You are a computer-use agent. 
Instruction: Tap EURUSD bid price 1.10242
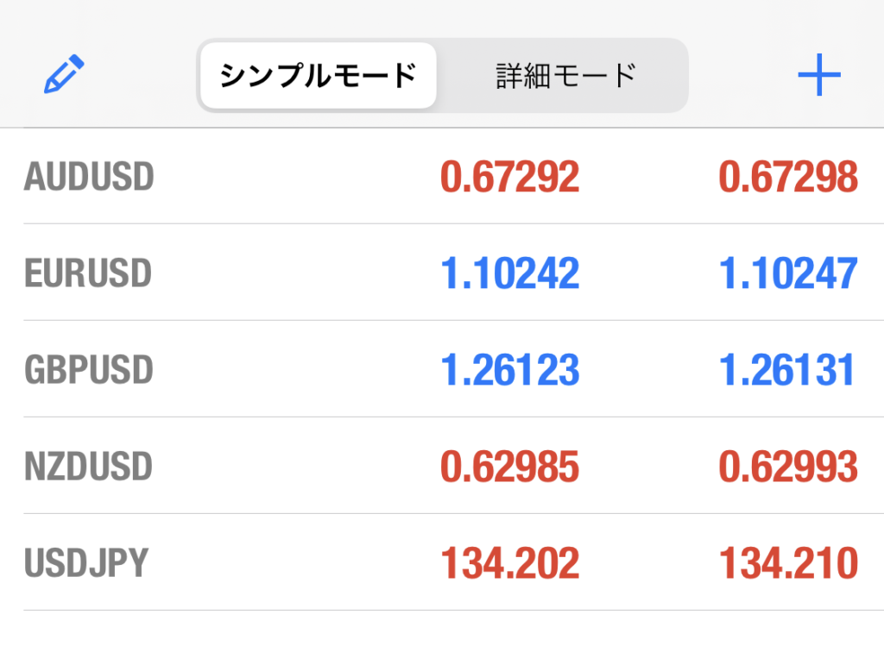pyautogui.click(x=509, y=273)
